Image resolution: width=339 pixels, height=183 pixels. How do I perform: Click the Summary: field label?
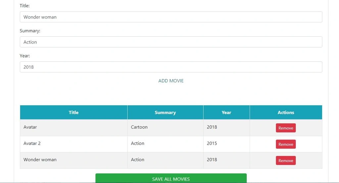pyautogui.click(x=30, y=31)
